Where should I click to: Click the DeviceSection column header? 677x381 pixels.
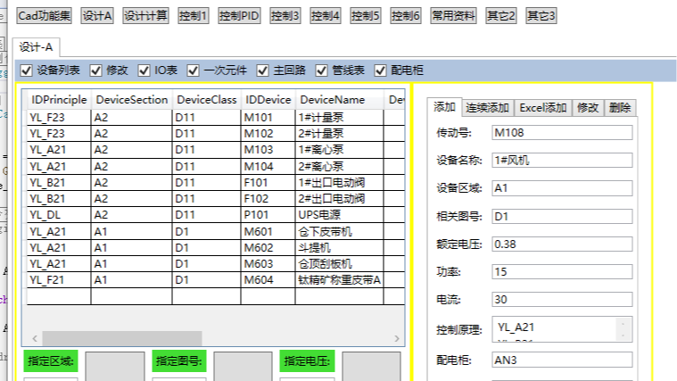pyautogui.click(x=132, y=100)
